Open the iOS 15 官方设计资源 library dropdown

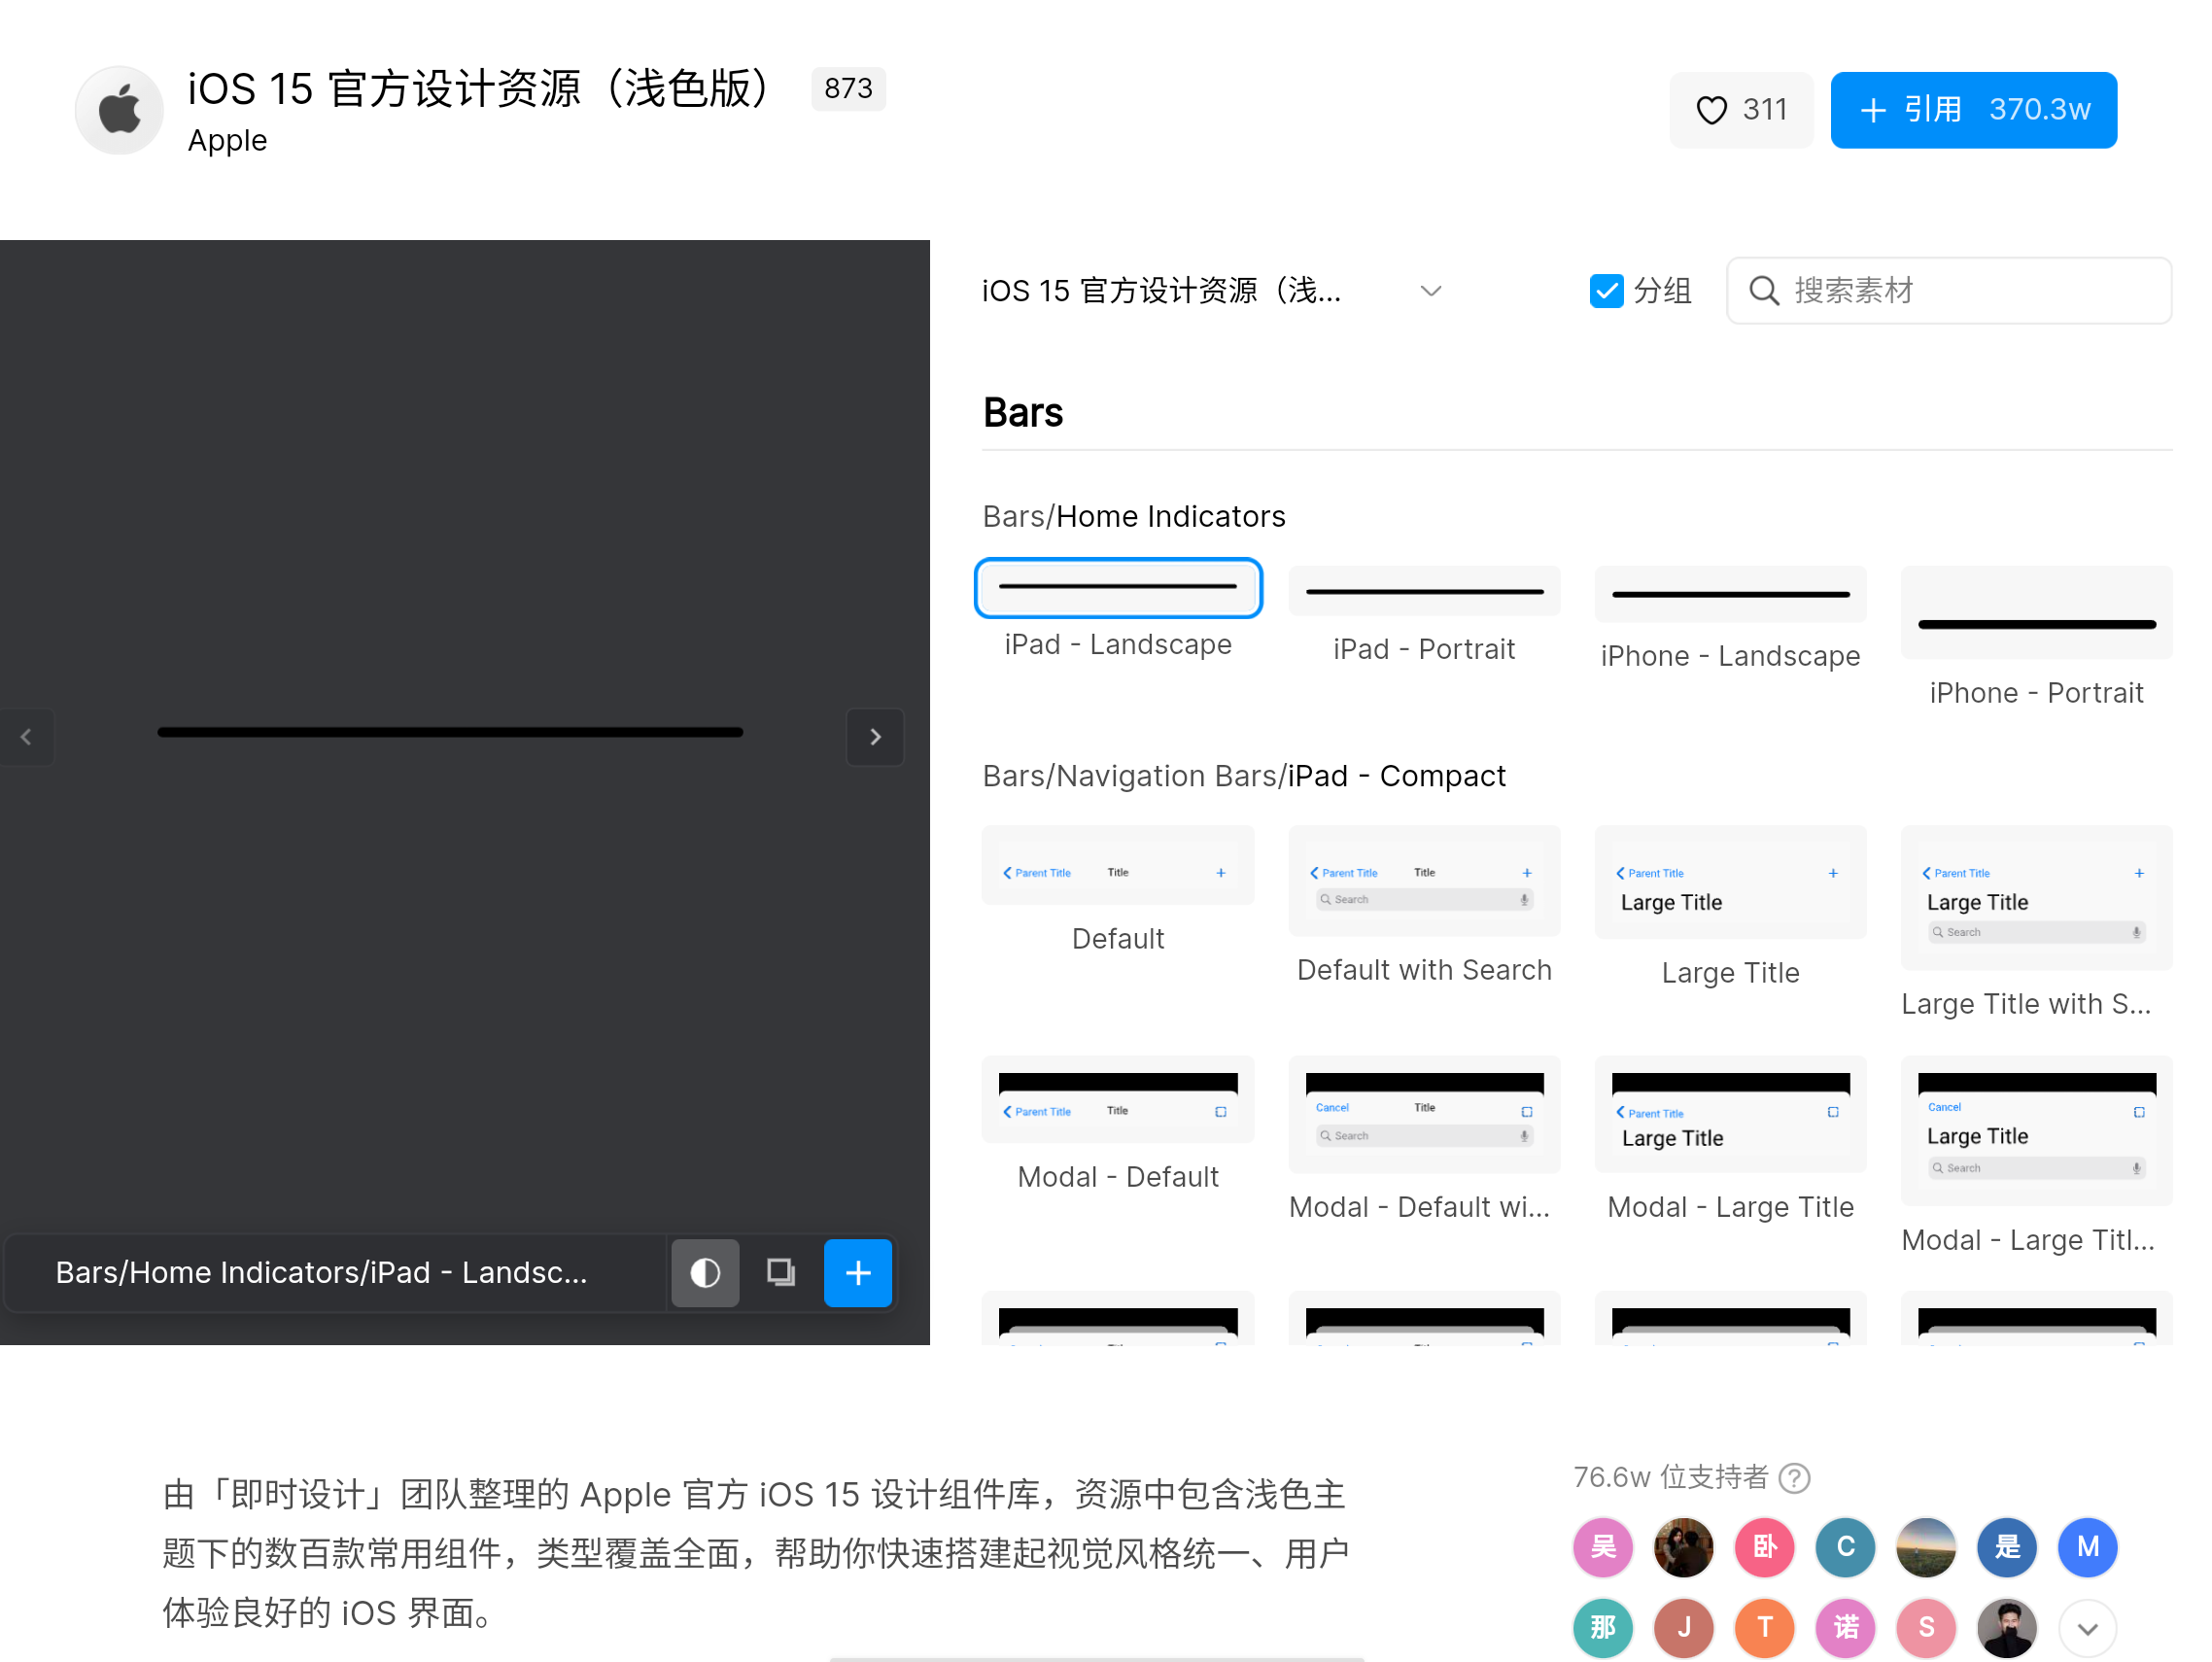click(1212, 291)
